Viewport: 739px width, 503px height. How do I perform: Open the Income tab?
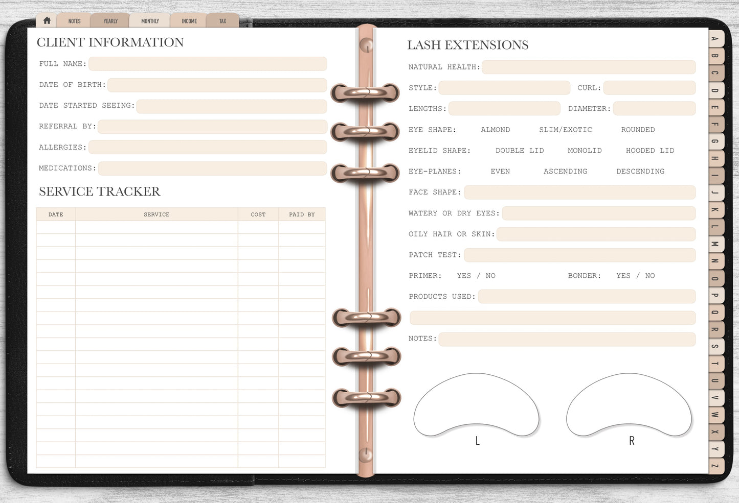189,21
